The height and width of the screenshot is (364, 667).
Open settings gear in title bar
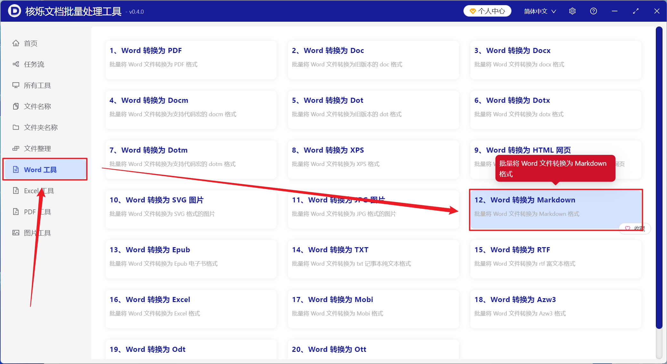pos(572,11)
